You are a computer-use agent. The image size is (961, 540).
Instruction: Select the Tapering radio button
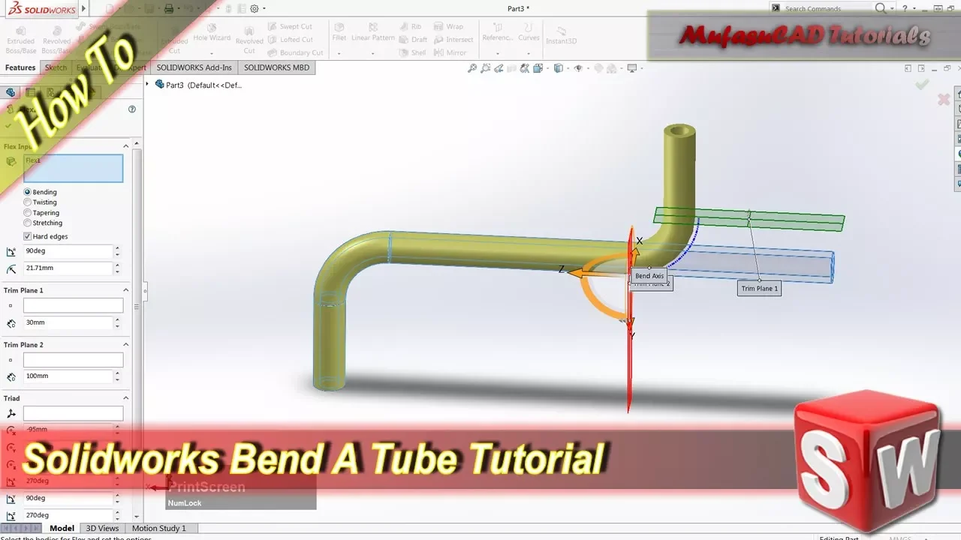coord(28,213)
